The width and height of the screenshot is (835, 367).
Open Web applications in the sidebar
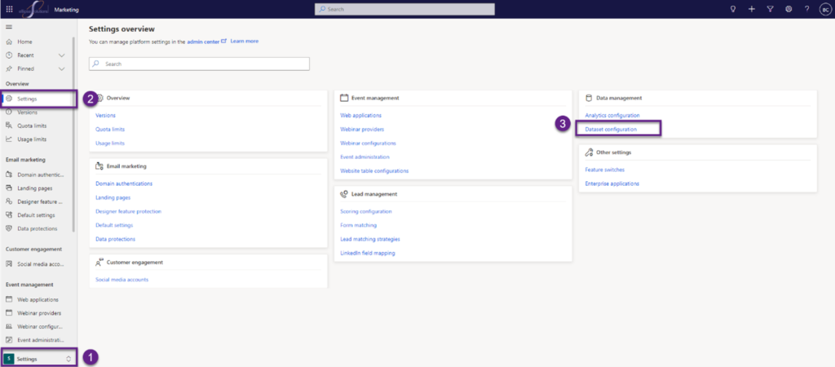coord(38,300)
